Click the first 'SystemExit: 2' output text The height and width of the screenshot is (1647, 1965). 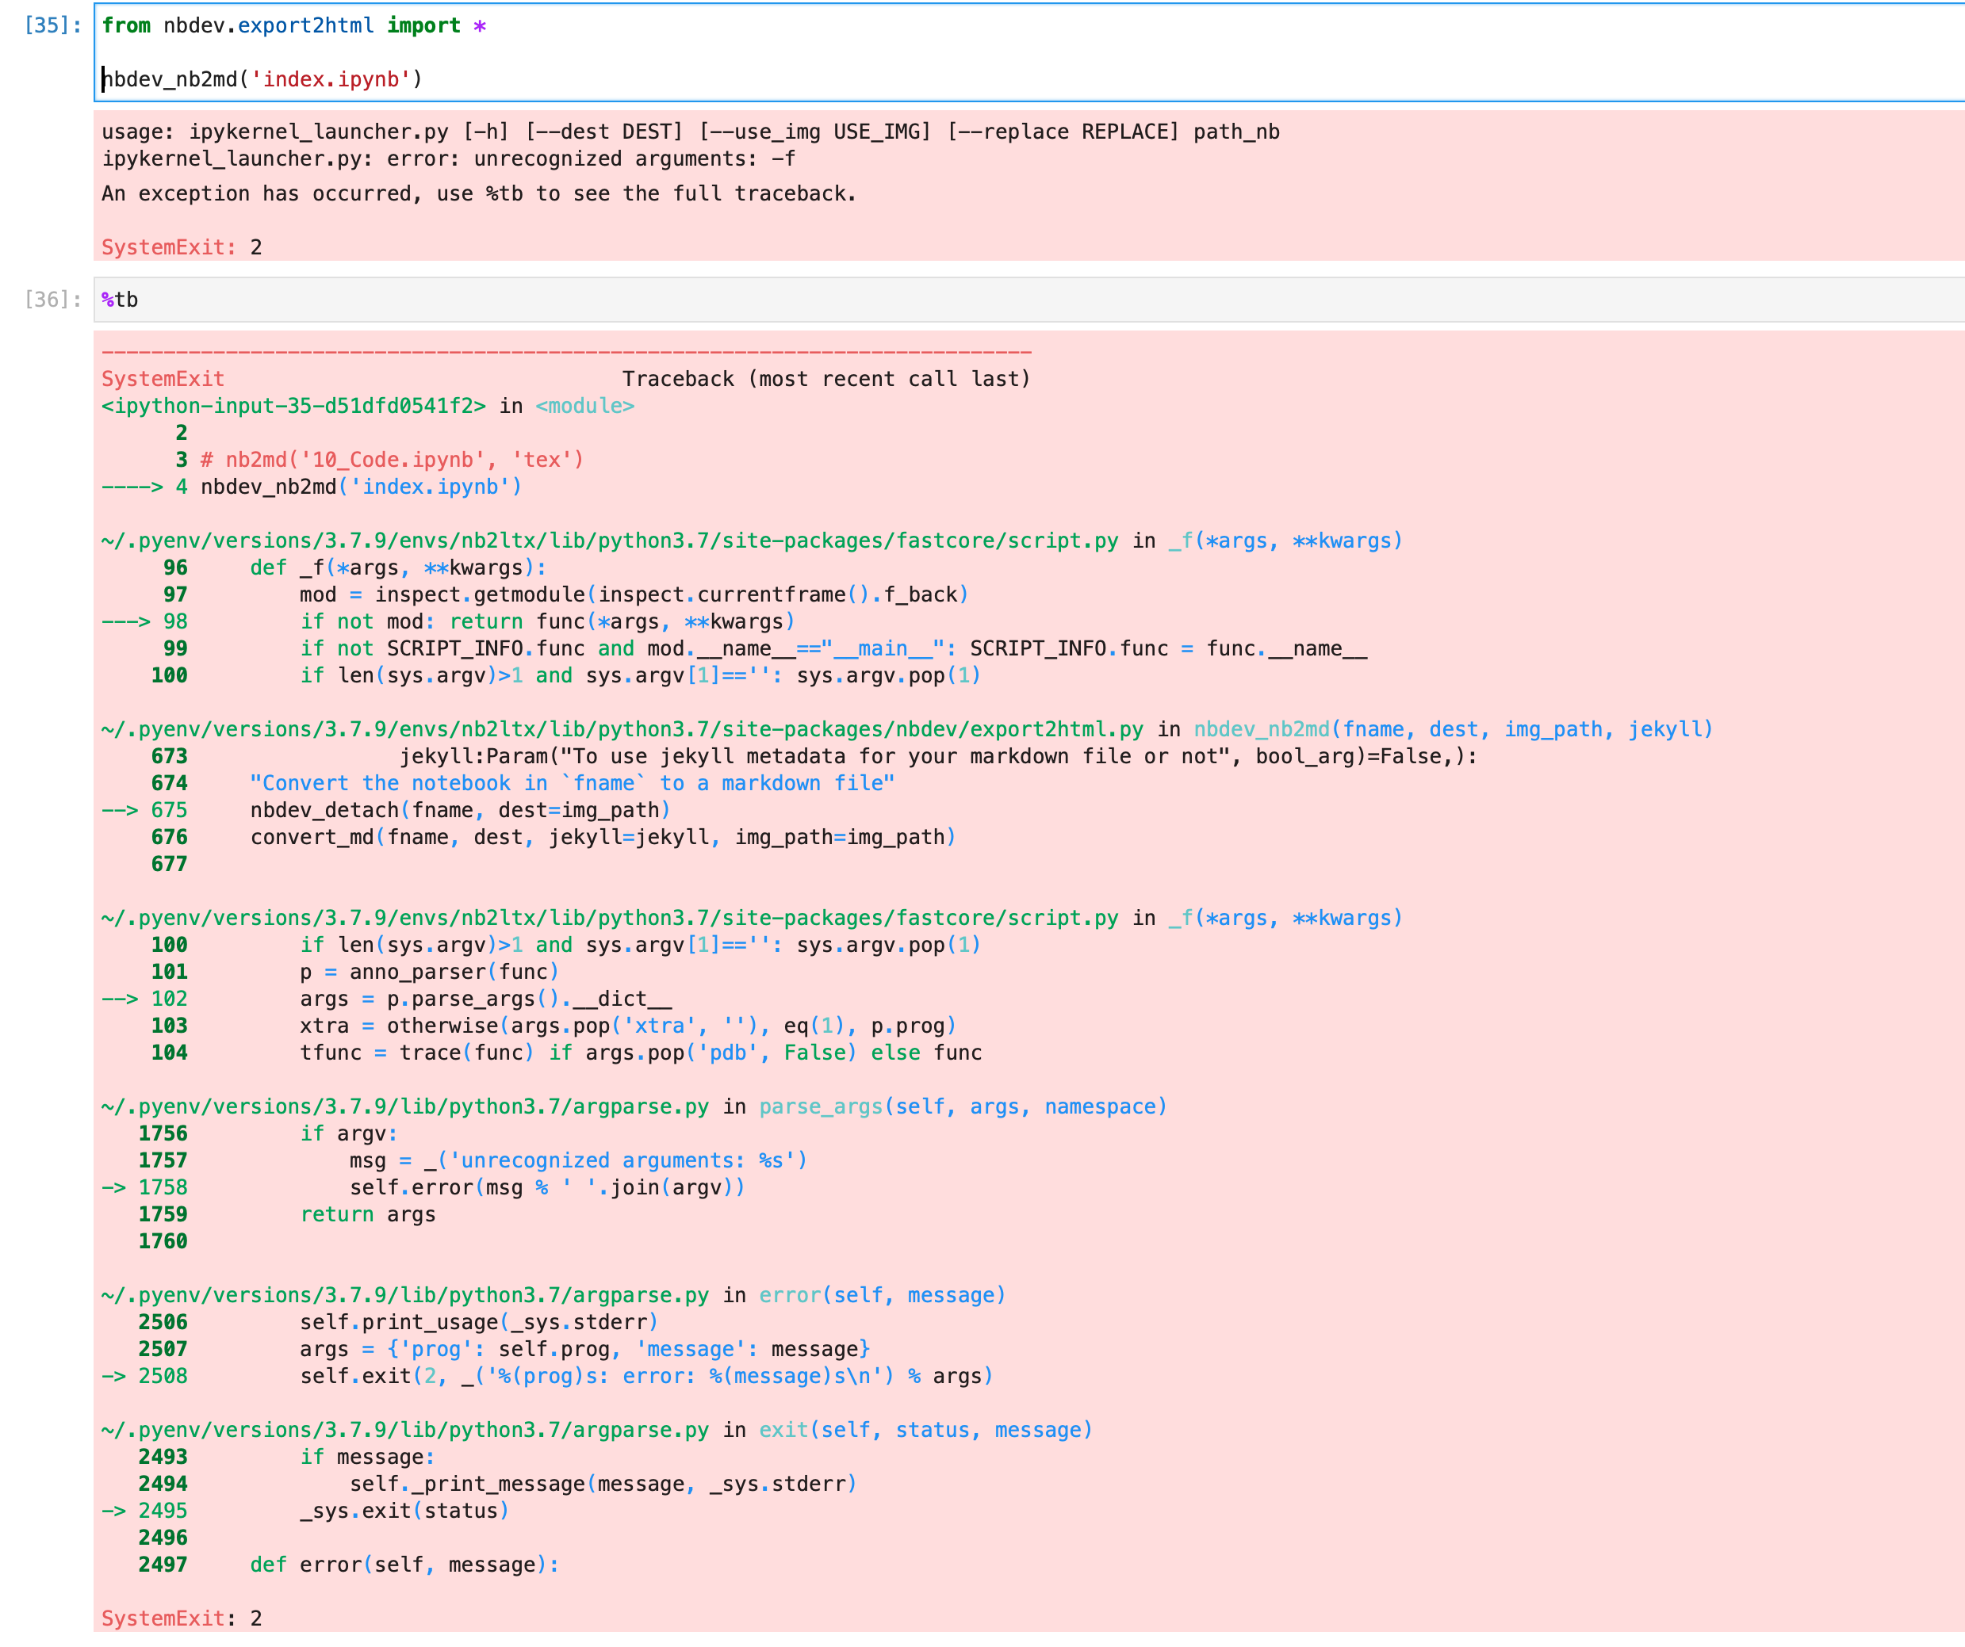tap(182, 248)
